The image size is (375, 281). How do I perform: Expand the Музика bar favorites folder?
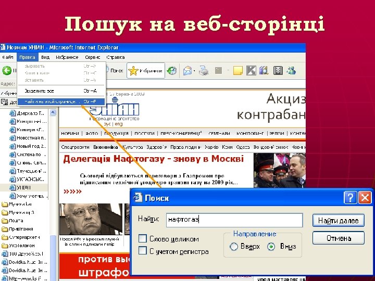click(x=17, y=205)
